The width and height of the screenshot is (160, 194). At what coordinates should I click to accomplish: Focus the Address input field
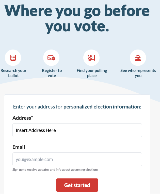coord(77,130)
